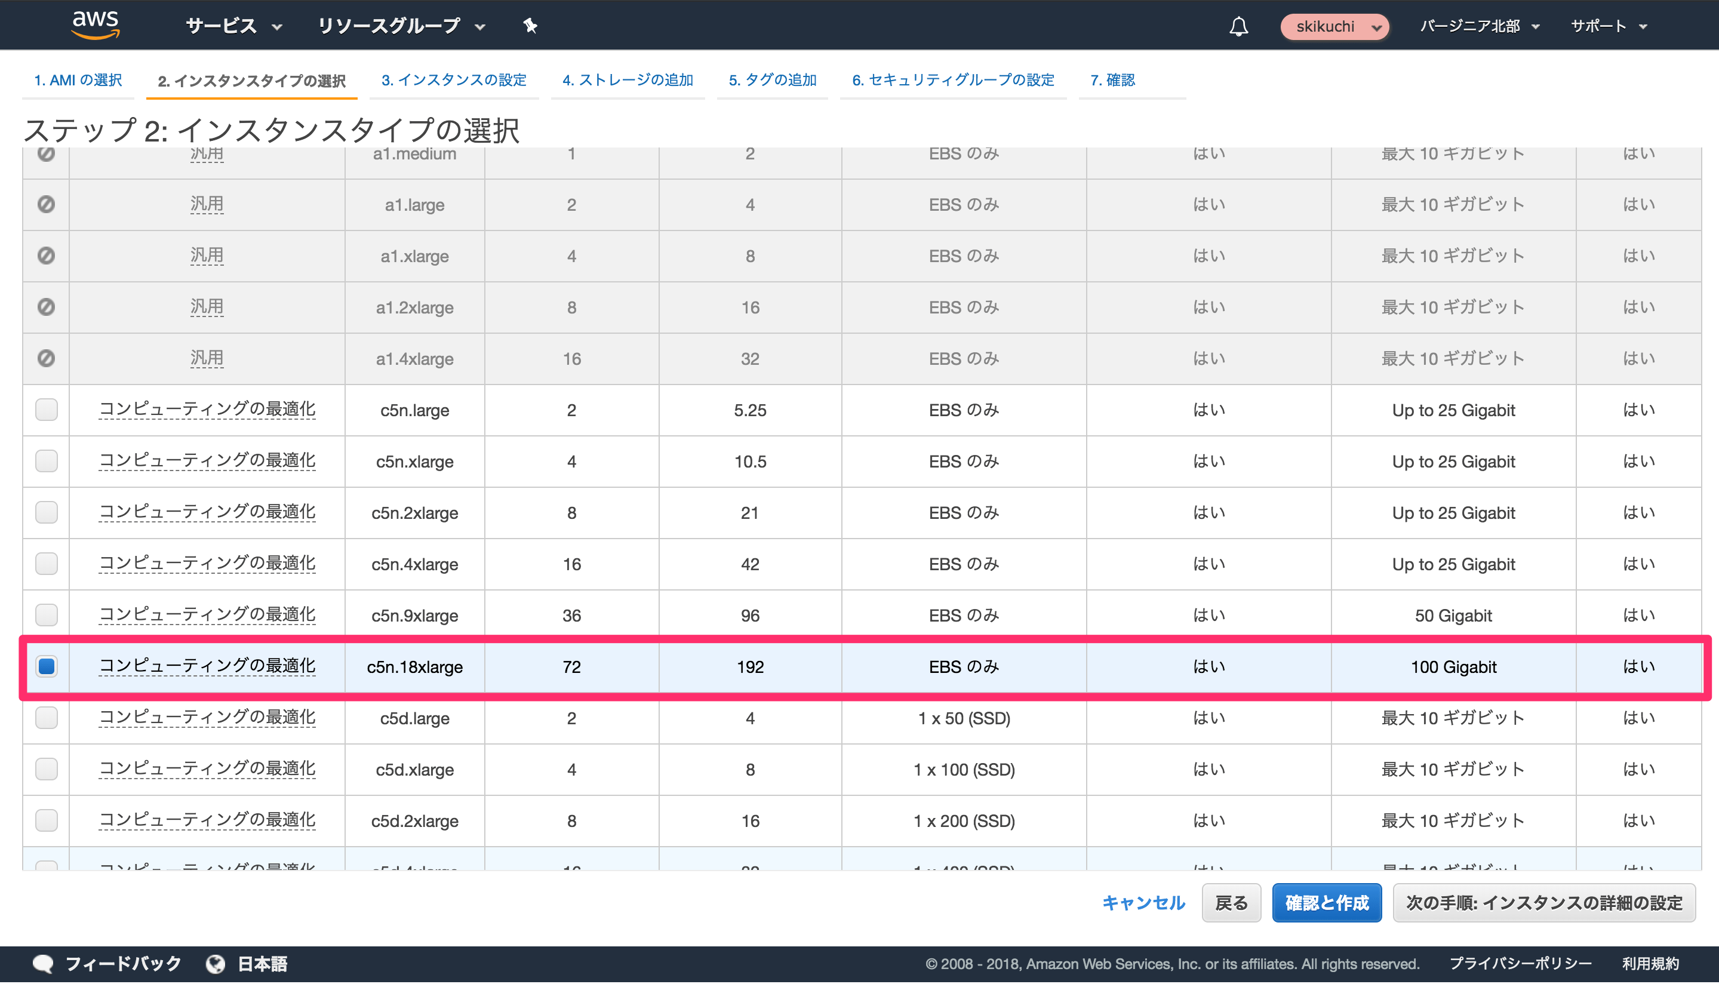
Task: Click the c5n.9xlarge type cell
Action: (x=415, y=616)
